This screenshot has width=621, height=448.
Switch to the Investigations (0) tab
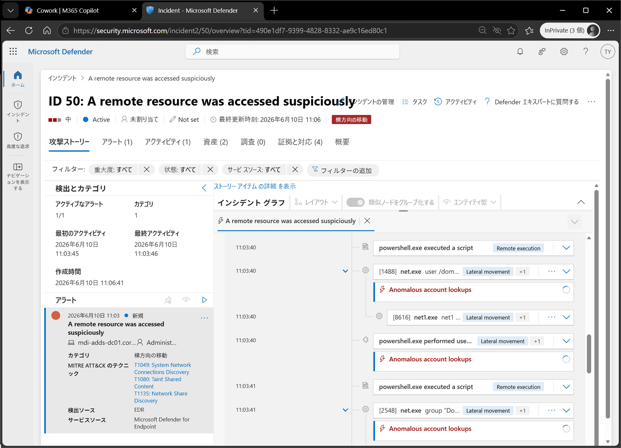253,142
